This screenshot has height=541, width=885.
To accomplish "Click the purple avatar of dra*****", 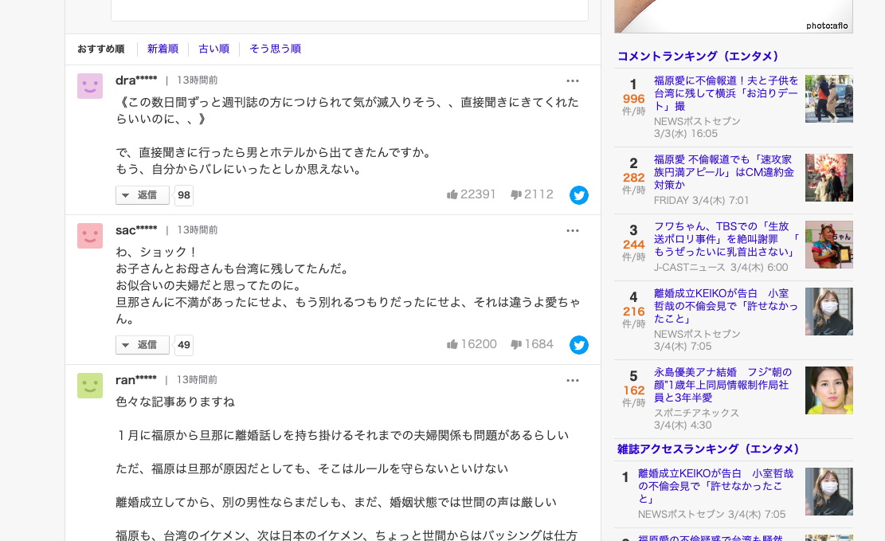I will click(x=90, y=86).
